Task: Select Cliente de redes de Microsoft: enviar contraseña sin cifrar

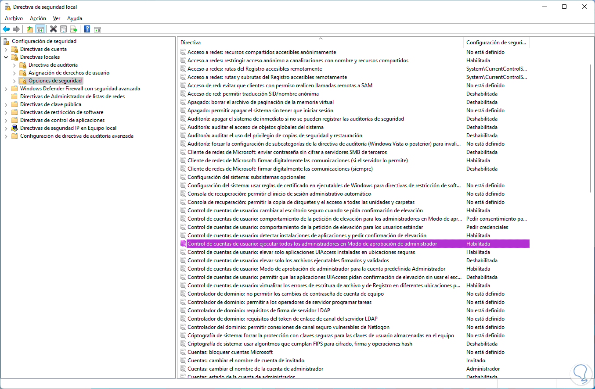Action: (287, 152)
